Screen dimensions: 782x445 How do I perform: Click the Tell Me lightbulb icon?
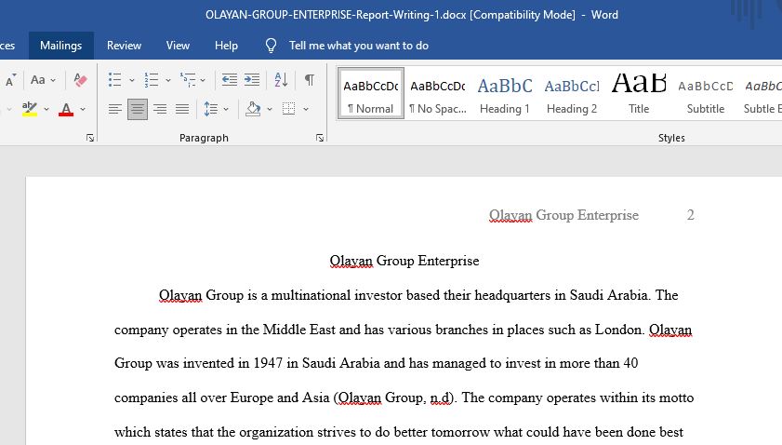tap(271, 46)
